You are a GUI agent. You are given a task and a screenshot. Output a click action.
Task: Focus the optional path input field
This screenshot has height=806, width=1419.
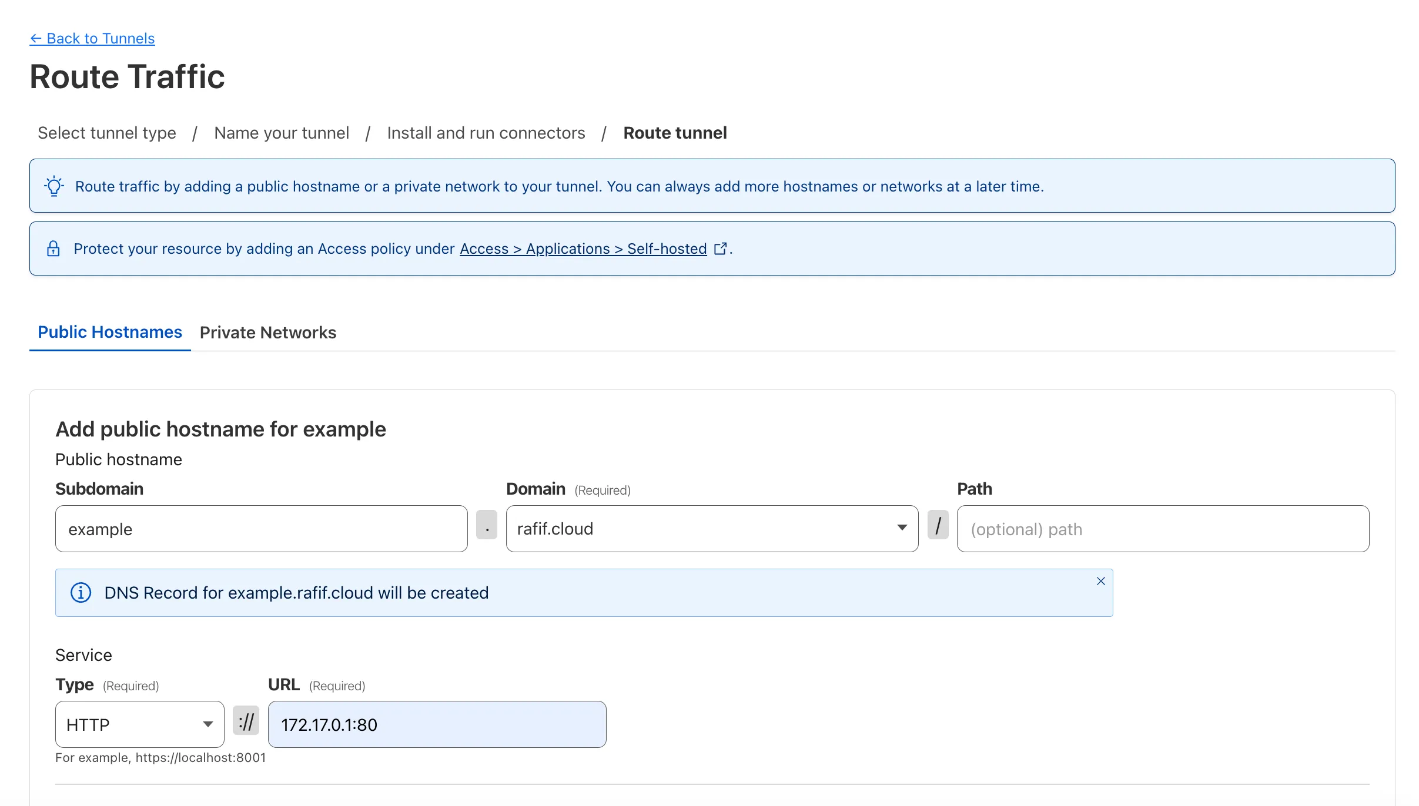[1162, 529]
